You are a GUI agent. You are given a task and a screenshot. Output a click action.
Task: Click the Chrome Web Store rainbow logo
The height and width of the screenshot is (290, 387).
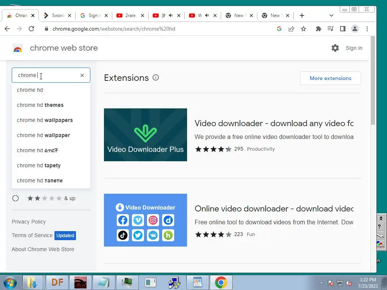point(17,48)
